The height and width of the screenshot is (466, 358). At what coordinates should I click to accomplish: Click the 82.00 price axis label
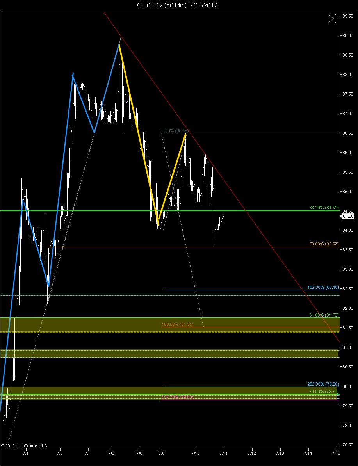(348, 308)
